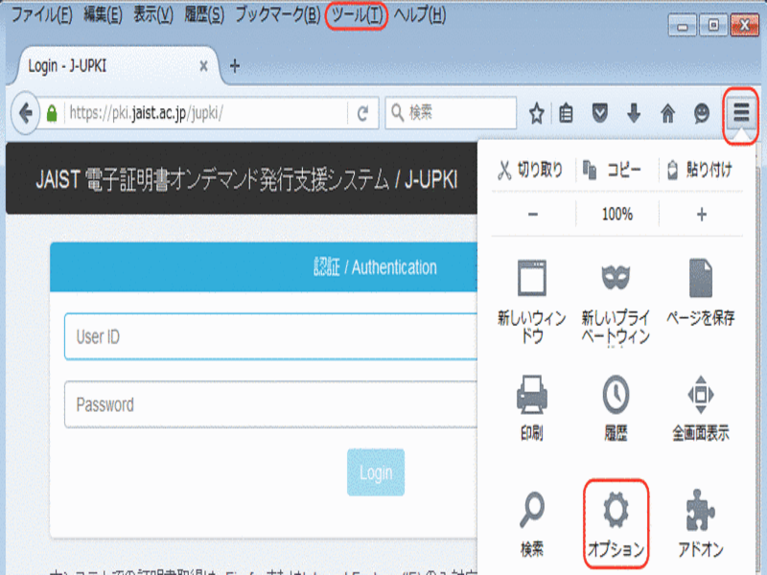Enter 全画面表示 full screen mode
Viewport: 767px width, 575px height.
(701, 408)
